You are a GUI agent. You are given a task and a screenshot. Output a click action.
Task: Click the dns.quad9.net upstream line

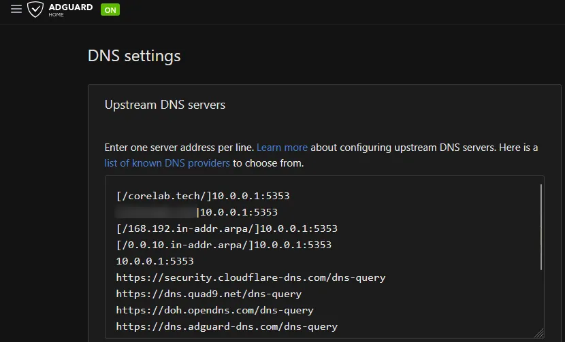[208, 294]
